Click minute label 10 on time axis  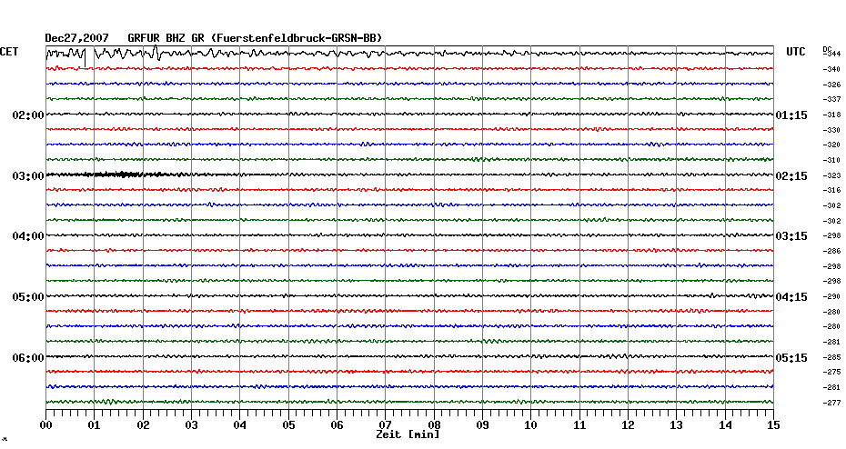click(531, 424)
